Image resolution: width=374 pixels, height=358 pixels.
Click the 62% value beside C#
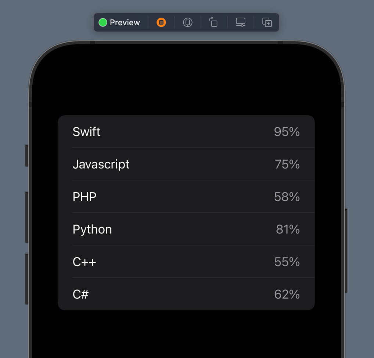click(287, 294)
